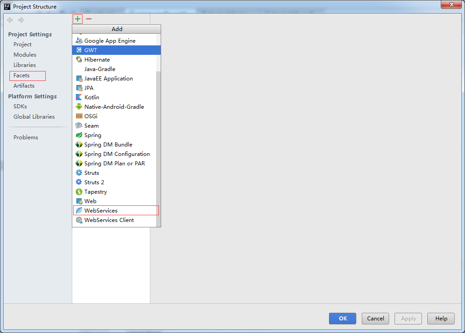Click the IntelliJ logo in title bar
This screenshot has width=465, height=333.
click(x=7, y=6)
